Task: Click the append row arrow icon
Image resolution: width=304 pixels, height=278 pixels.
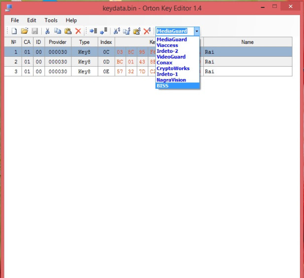Action: (x=104, y=31)
